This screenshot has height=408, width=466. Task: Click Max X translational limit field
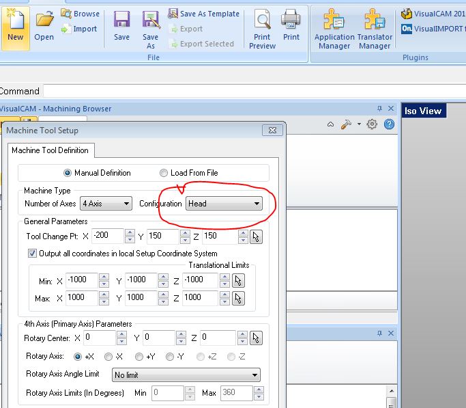click(81, 298)
